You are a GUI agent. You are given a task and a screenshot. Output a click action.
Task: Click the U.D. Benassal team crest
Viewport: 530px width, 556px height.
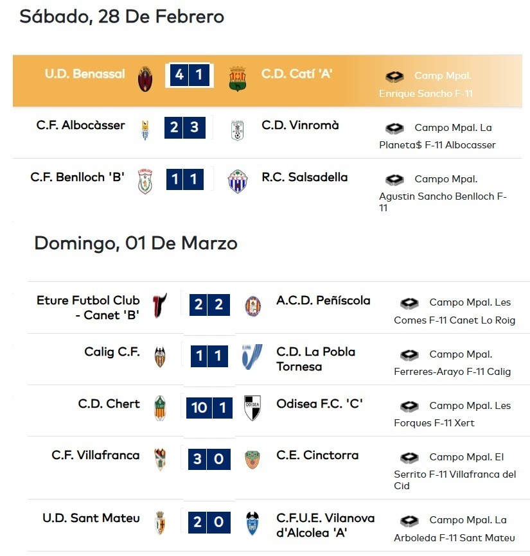145,78
